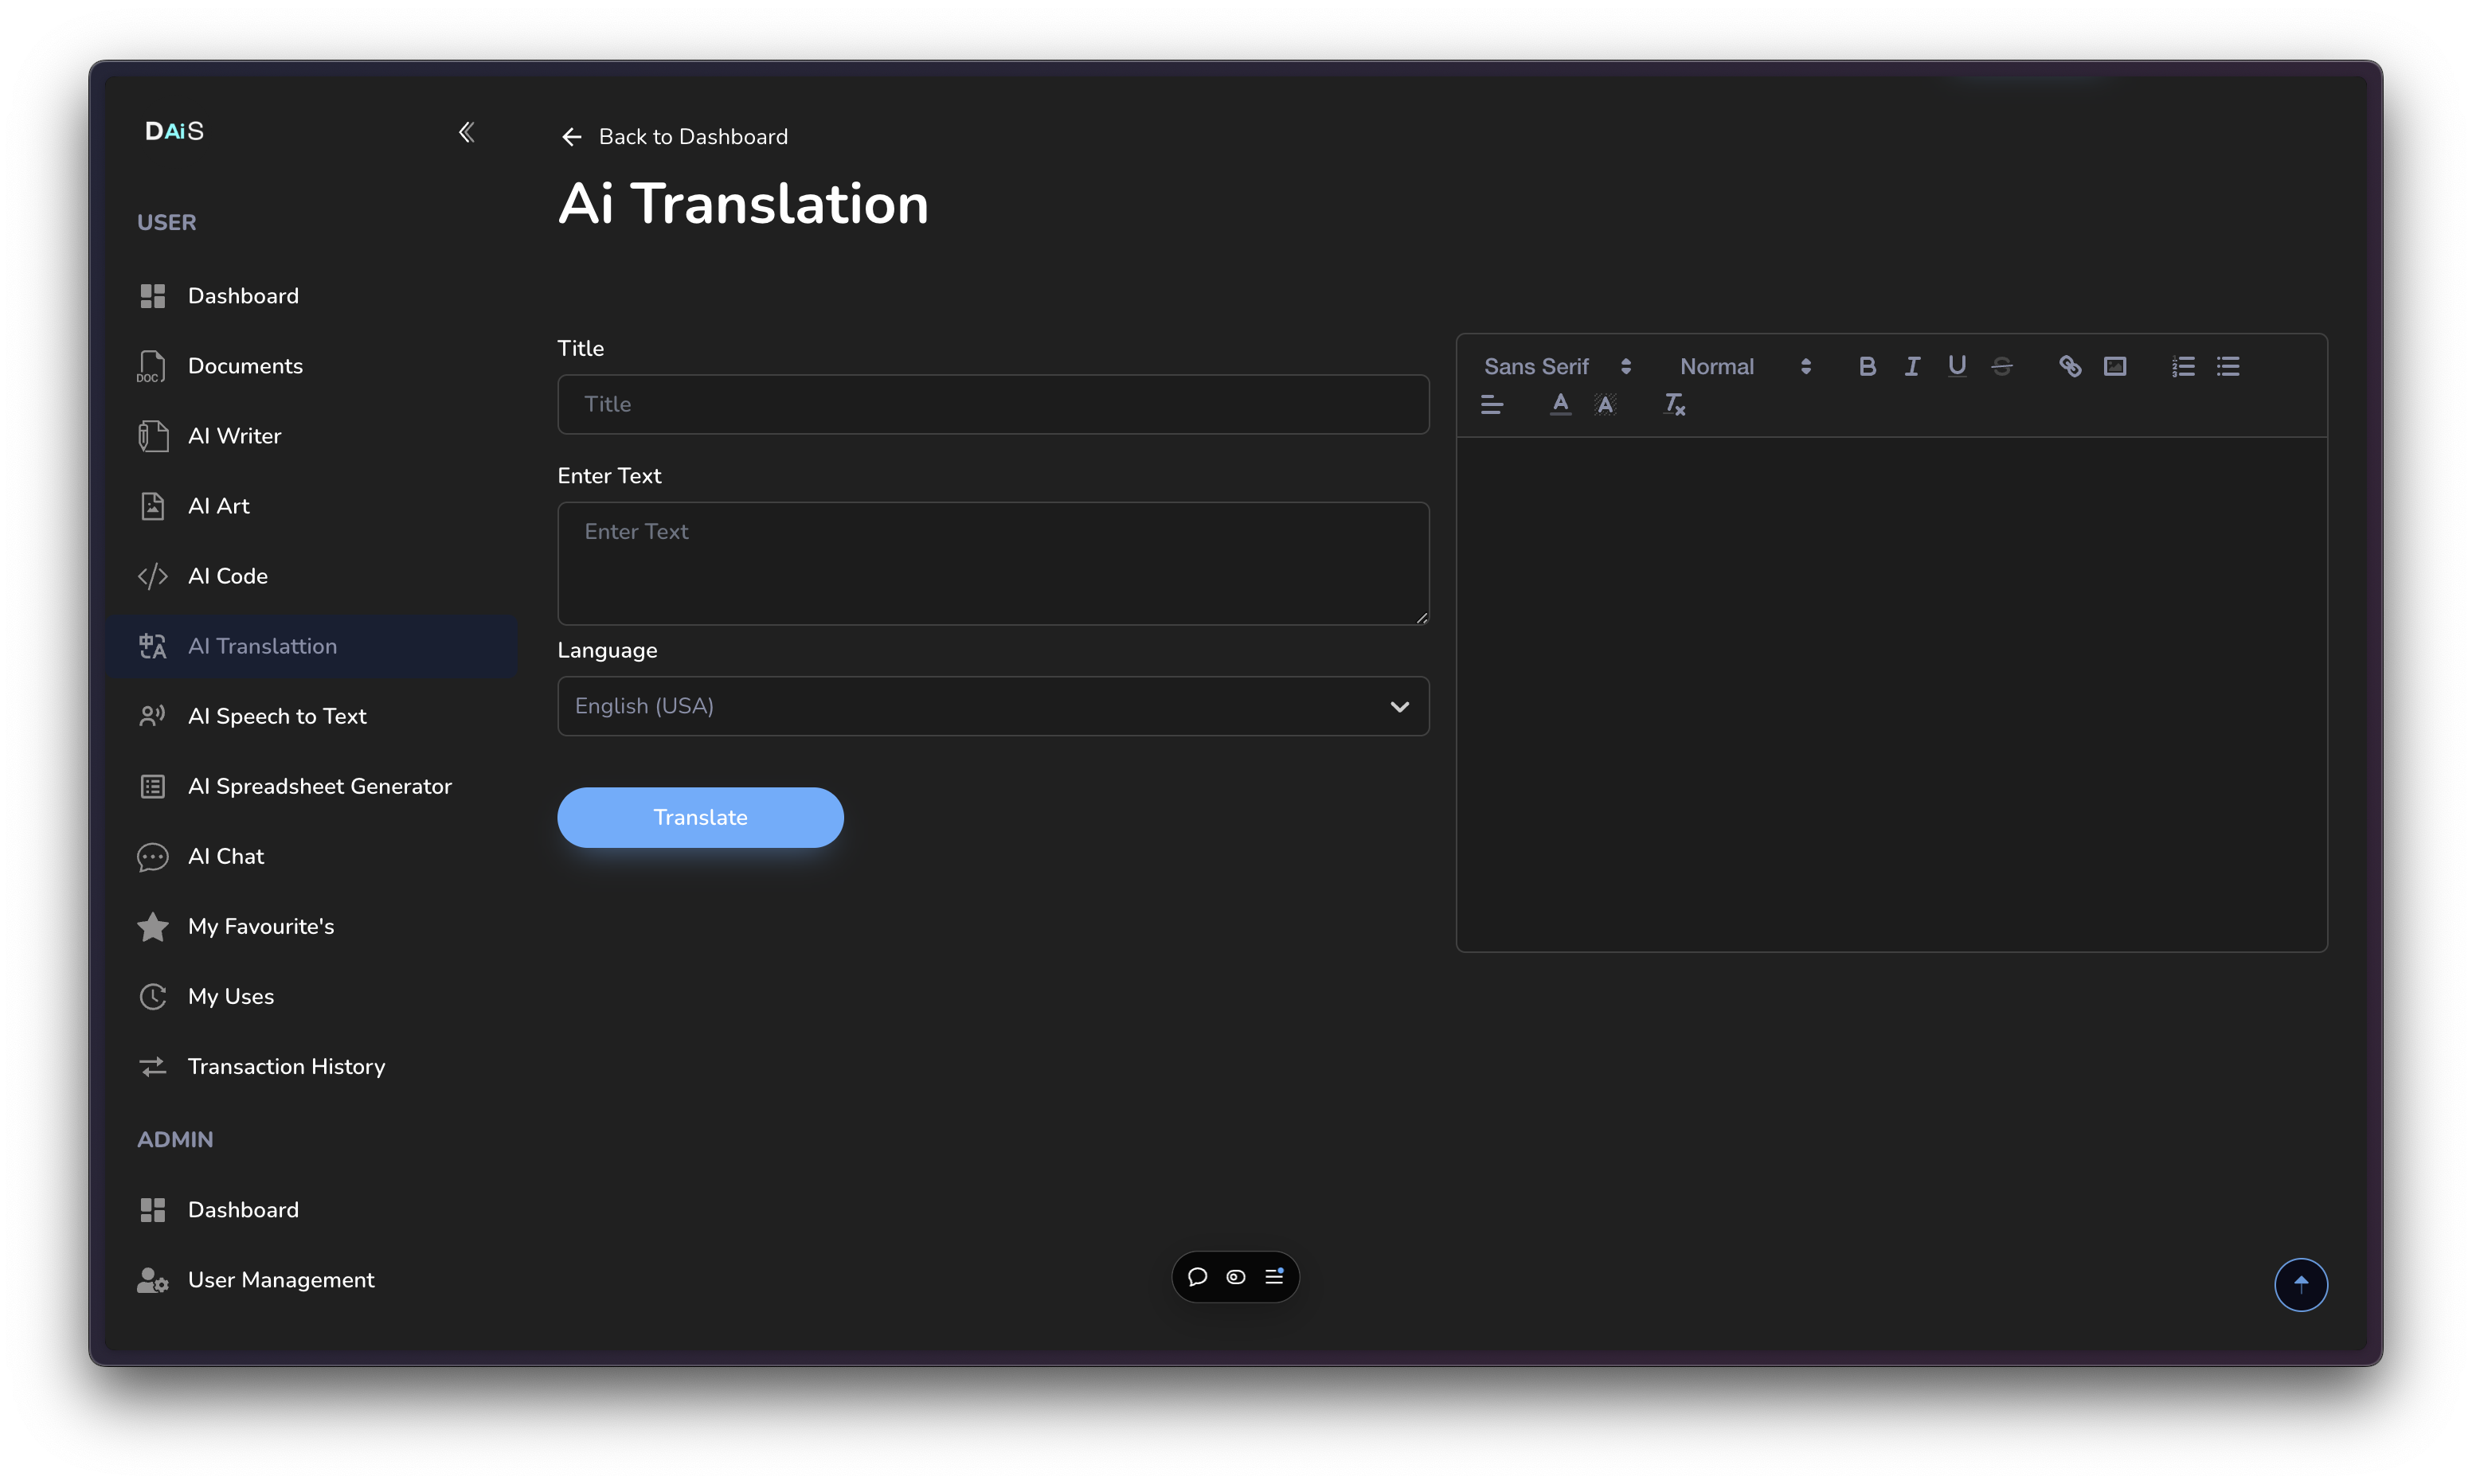This screenshot has height=1484, width=2472.
Task: Open AI Spreadsheet Generator in sidebar
Action: (x=319, y=786)
